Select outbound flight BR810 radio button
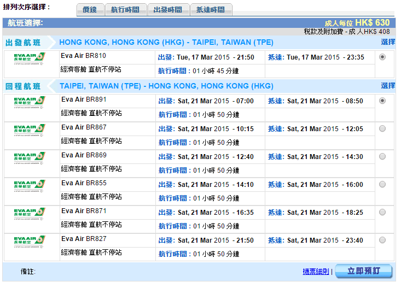Image resolution: width=401 pixels, height=282 pixels. [382, 57]
